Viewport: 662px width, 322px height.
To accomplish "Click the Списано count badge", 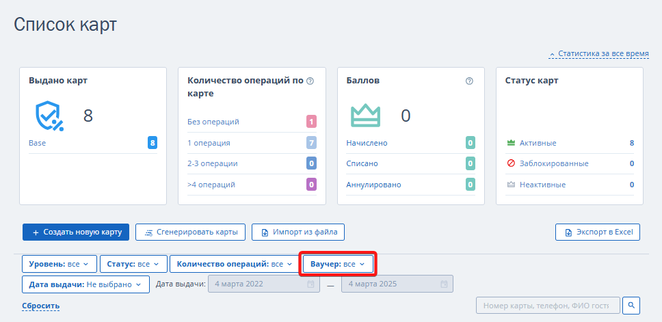I will point(471,163).
